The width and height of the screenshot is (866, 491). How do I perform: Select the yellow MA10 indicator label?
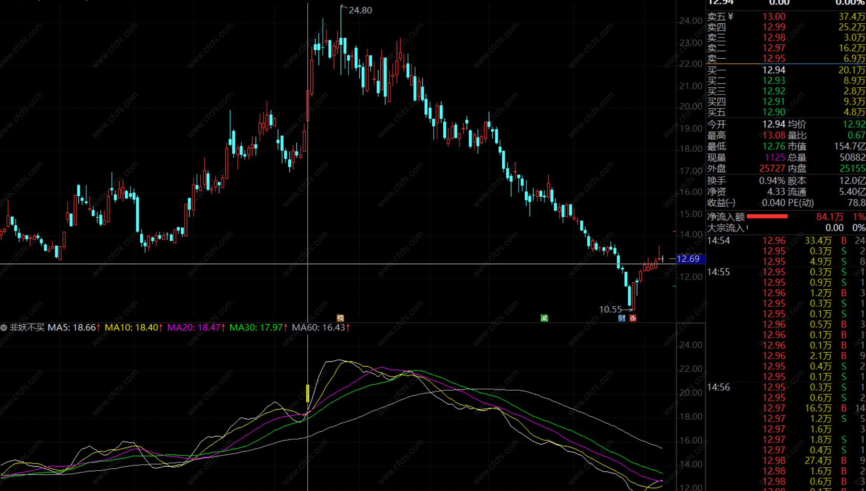click(x=131, y=328)
